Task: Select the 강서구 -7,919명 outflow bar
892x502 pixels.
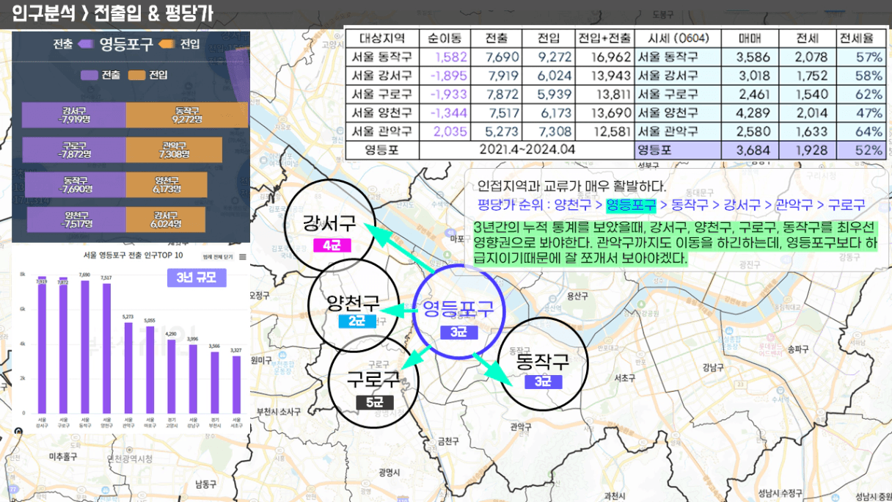Action: pos(74,115)
